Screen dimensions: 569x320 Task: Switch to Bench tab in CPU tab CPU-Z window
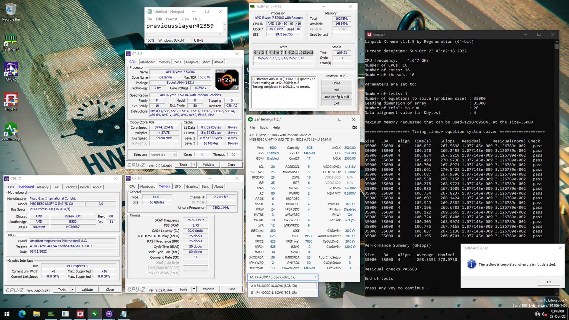(206, 62)
